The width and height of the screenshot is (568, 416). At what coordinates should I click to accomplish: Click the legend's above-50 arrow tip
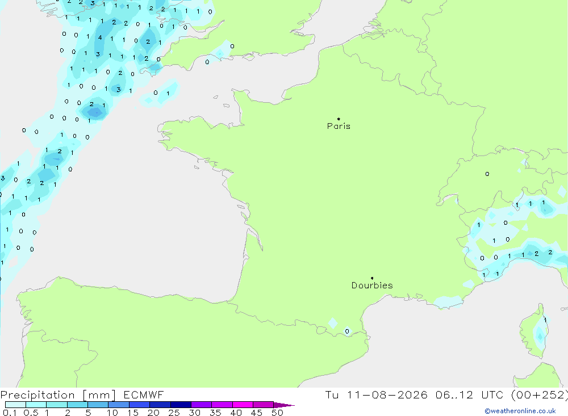(x=284, y=405)
